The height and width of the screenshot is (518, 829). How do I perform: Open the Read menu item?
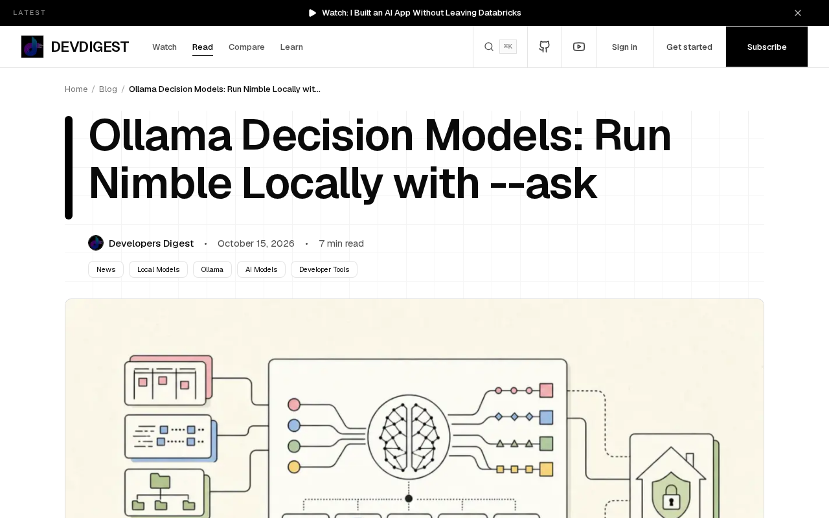click(x=203, y=47)
